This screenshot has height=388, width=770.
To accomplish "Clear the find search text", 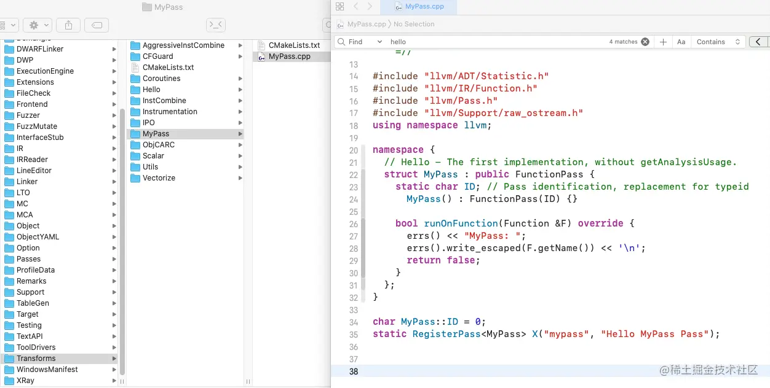I will pos(645,42).
